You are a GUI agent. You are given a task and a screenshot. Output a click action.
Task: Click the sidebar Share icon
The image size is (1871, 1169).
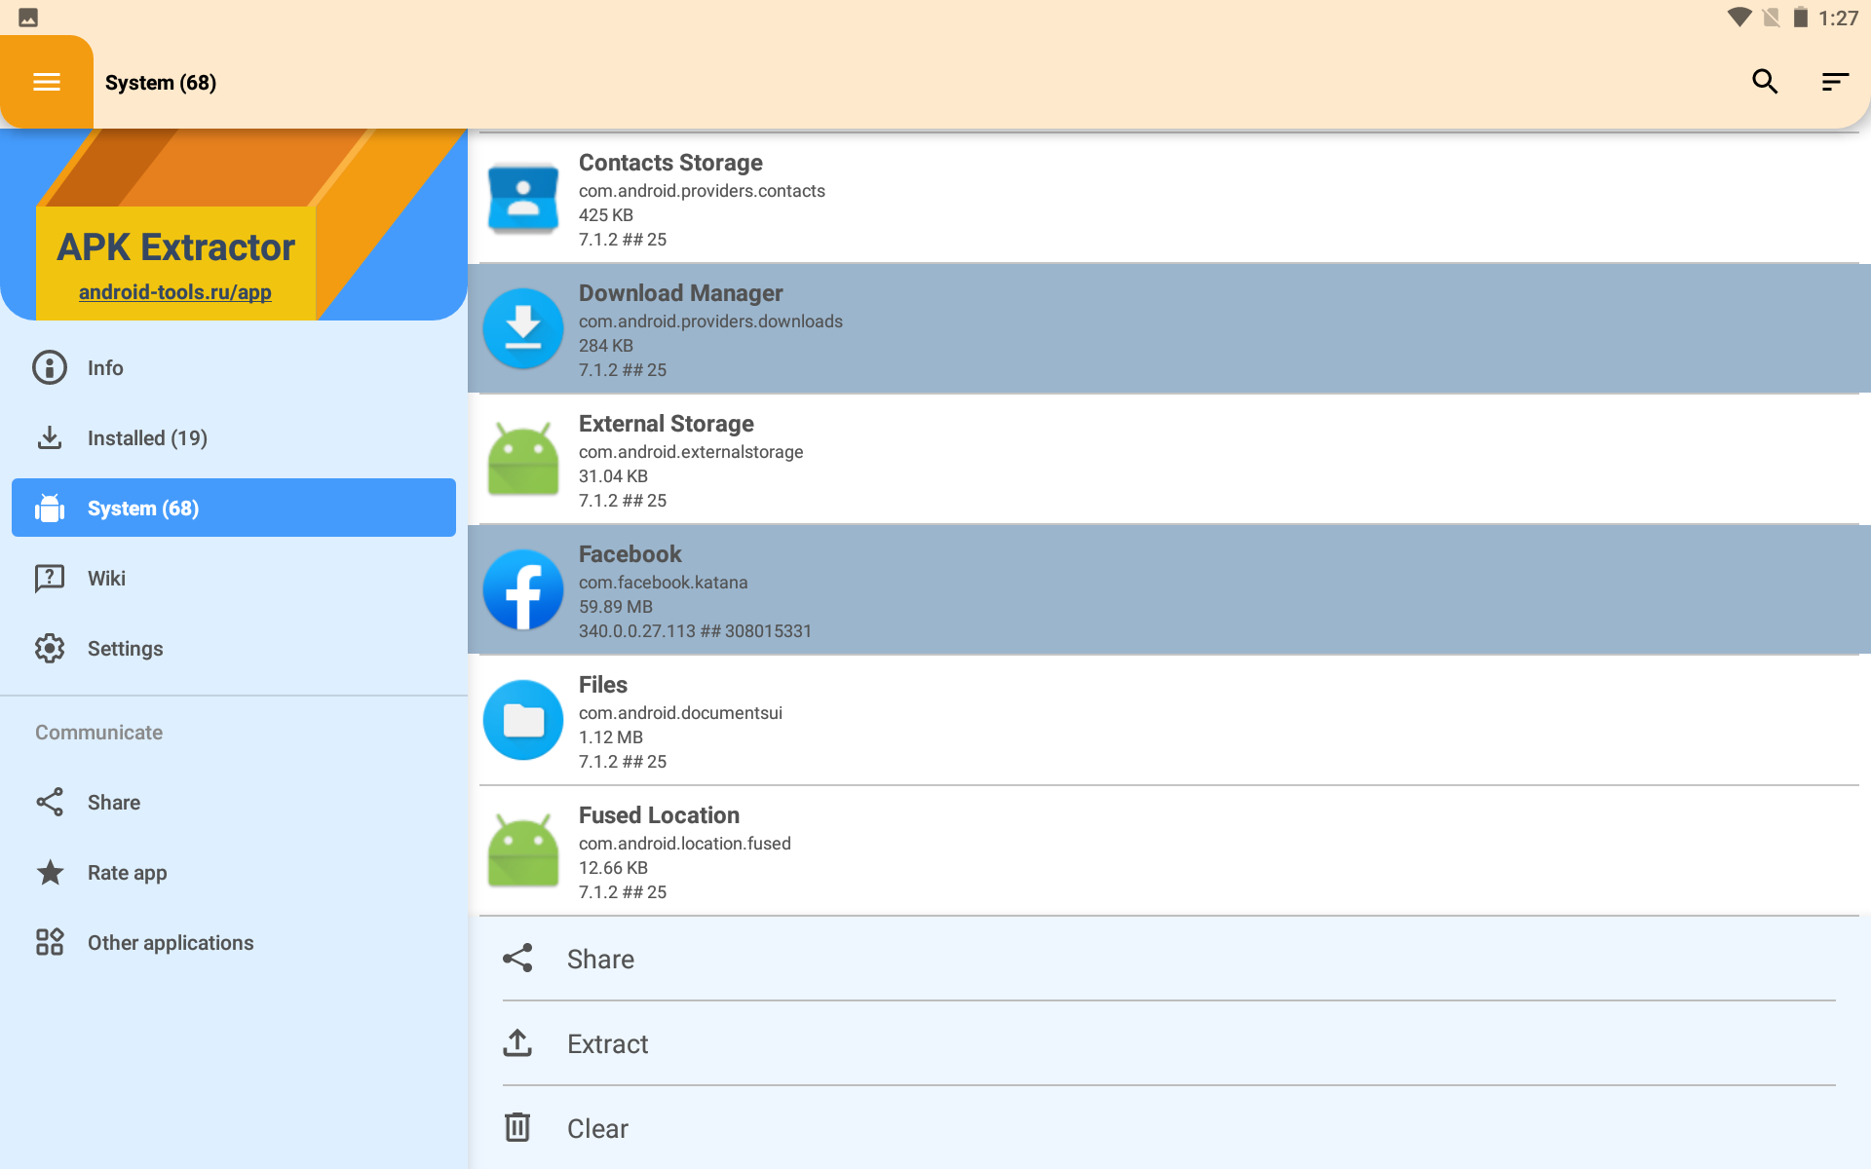coord(50,802)
